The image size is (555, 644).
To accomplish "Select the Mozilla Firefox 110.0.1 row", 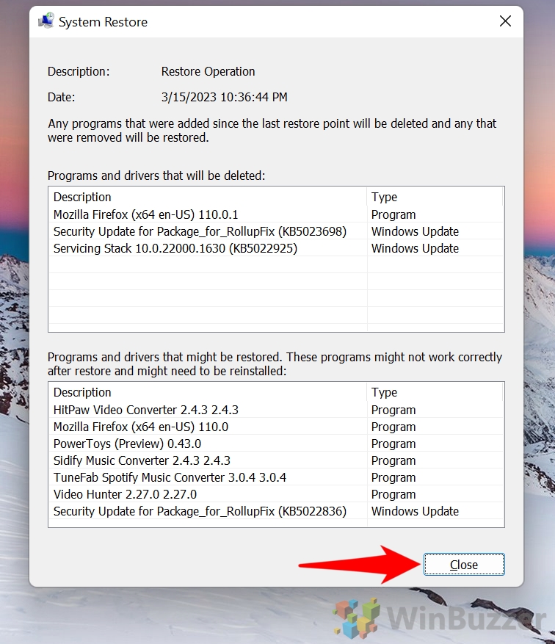I will click(276, 214).
